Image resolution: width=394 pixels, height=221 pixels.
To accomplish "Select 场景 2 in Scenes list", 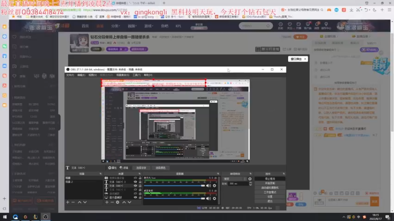I will pyautogui.click(x=84, y=182).
